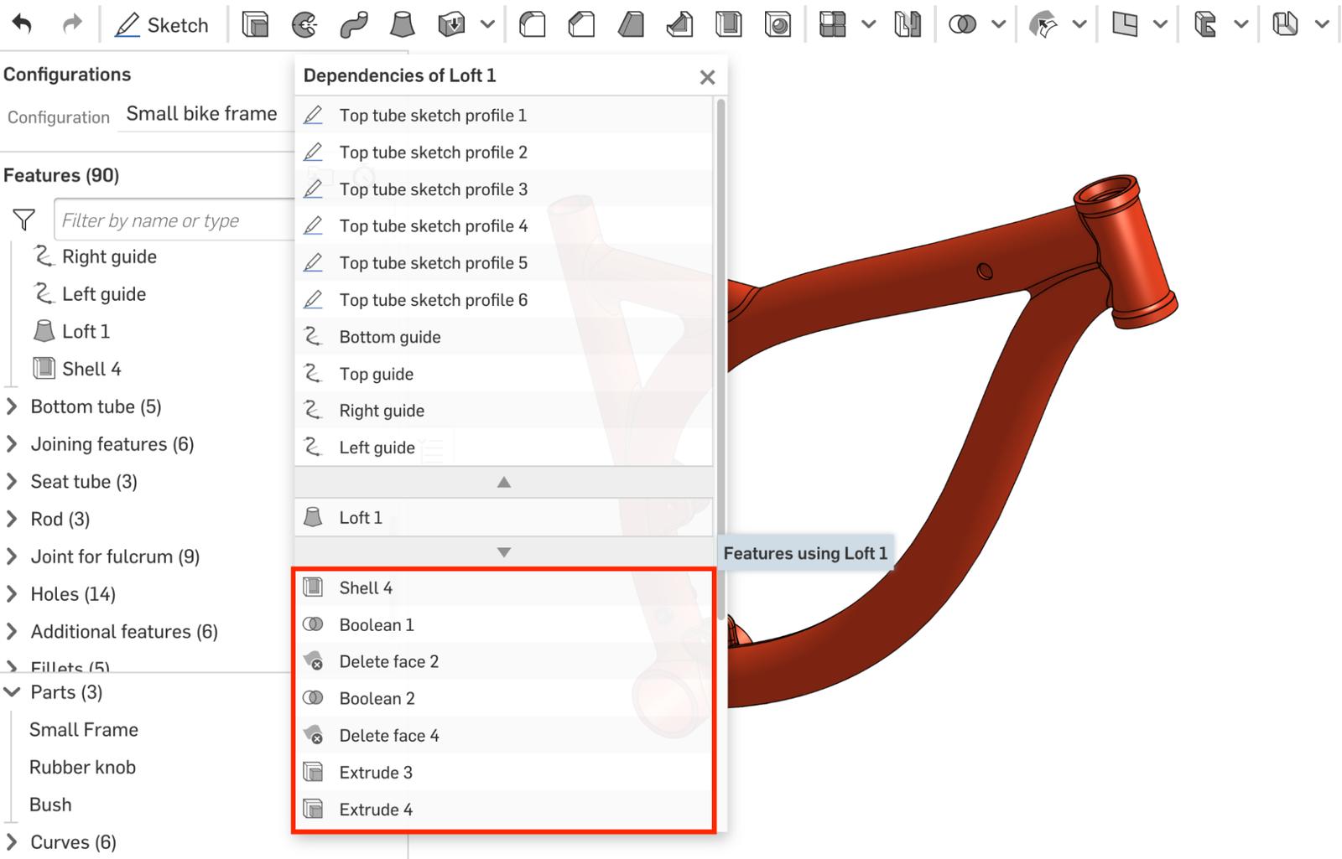Click the Undo arrow
Viewport: 1342px width, 859px height.
click(23, 24)
